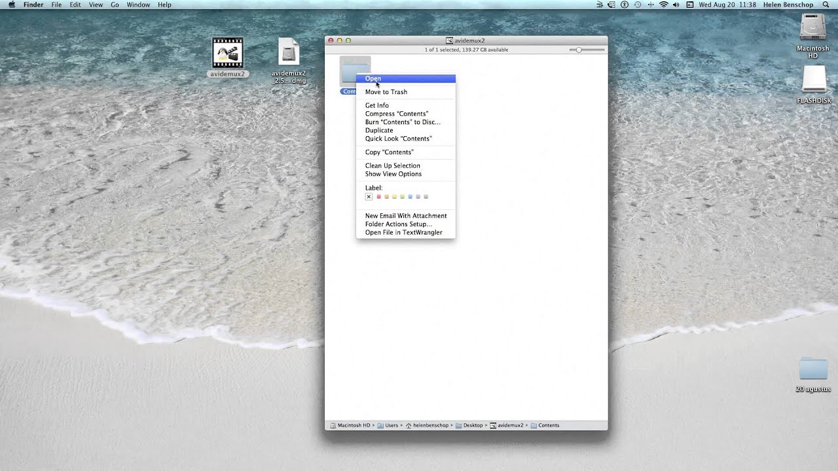Select Show View Options entry

[x=405, y=174]
